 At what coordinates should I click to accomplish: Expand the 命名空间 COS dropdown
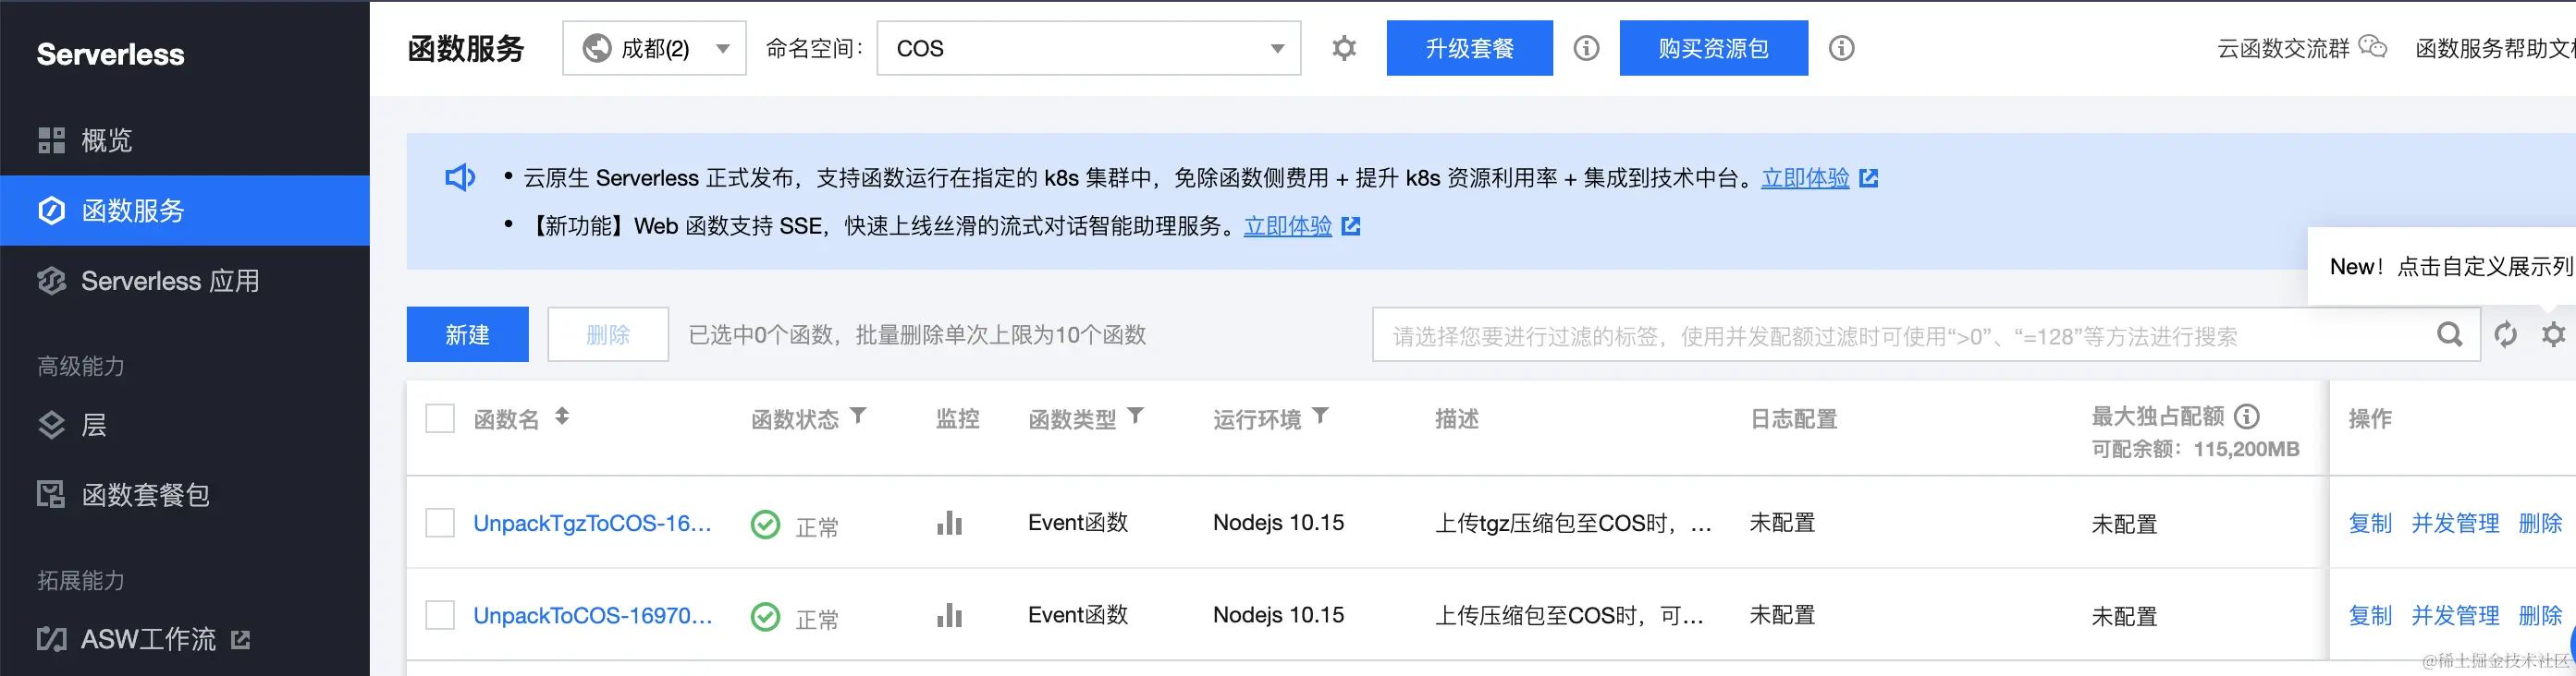[x=1089, y=48]
